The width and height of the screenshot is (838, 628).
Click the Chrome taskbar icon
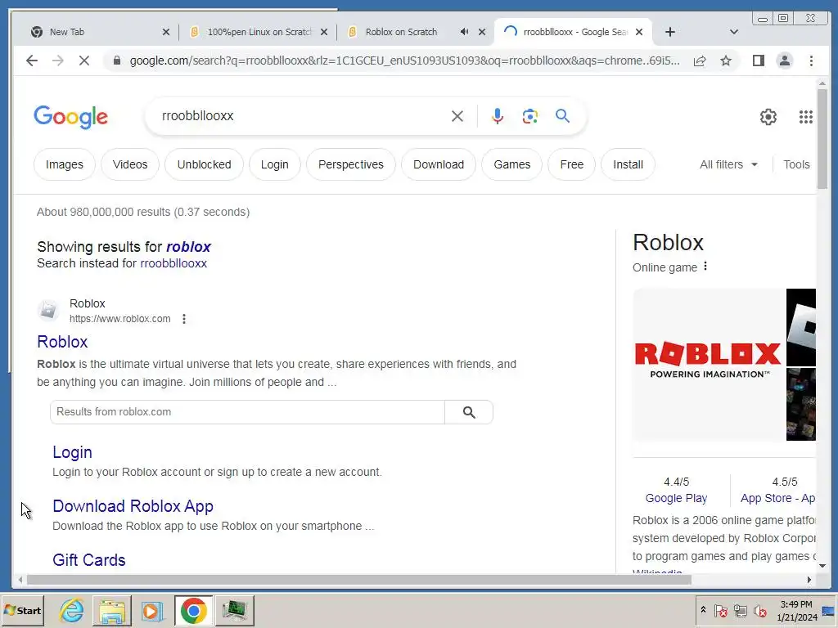coord(193,610)
